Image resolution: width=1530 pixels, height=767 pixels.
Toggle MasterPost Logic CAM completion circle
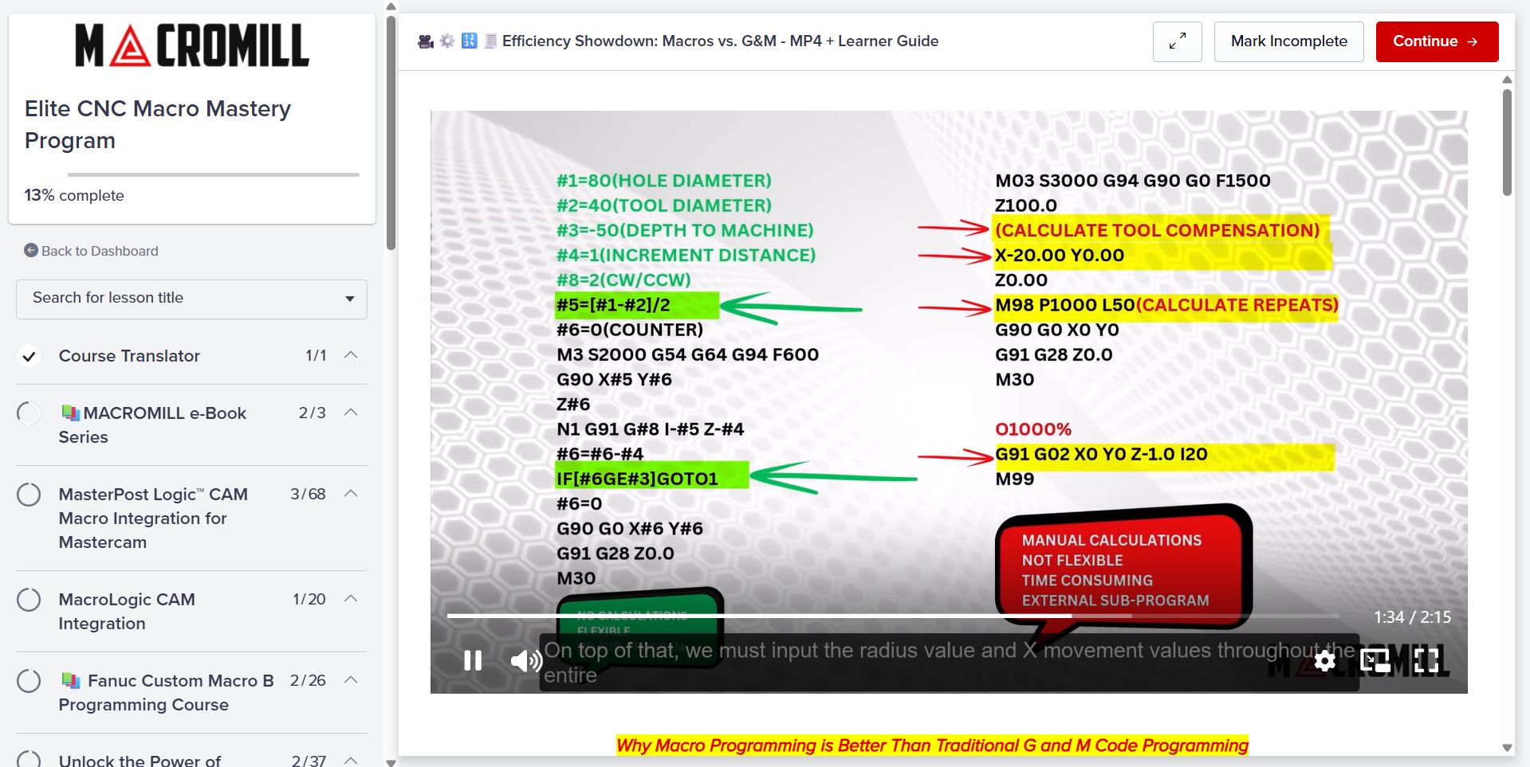click(29, 495)
